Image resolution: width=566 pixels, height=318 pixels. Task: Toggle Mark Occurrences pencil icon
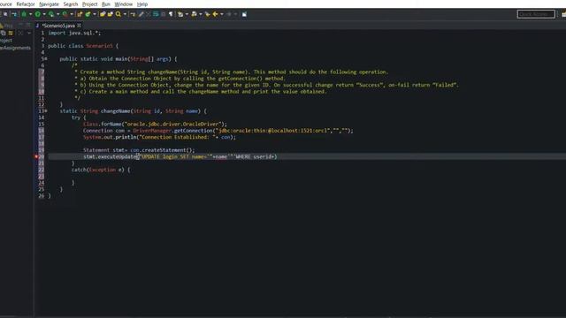coord(141,14)
